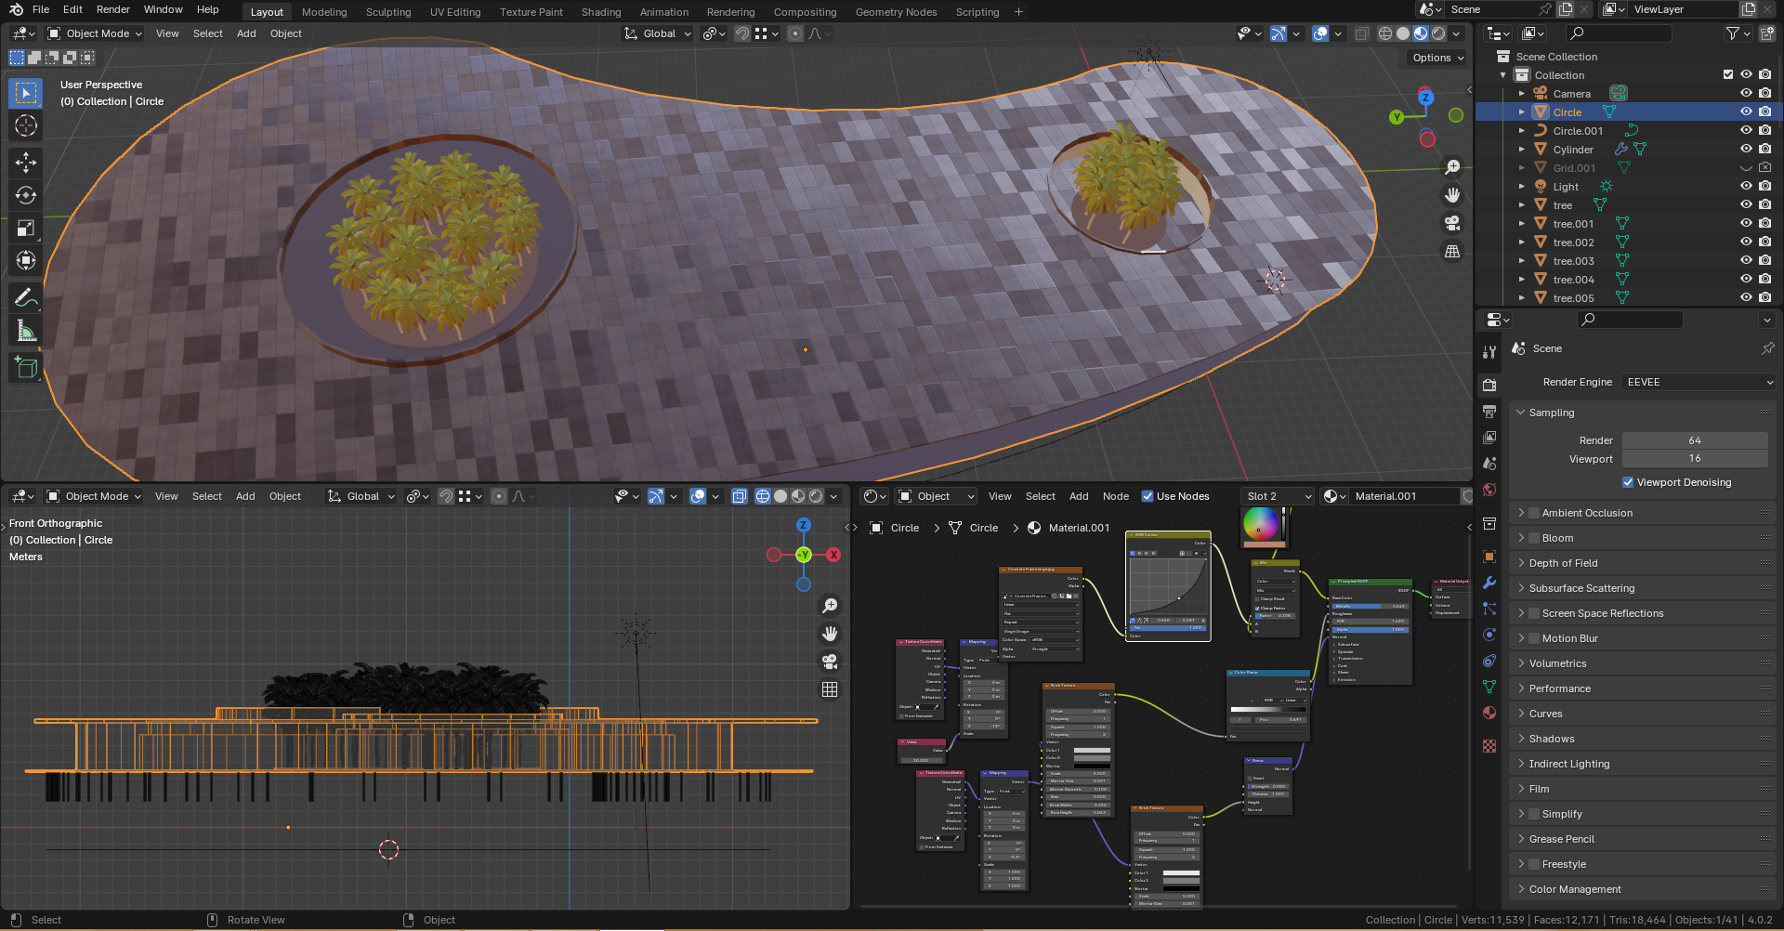Select the Move tool in left toolbar
Screen dimensions: 1784x931
(x=26, y=163)
